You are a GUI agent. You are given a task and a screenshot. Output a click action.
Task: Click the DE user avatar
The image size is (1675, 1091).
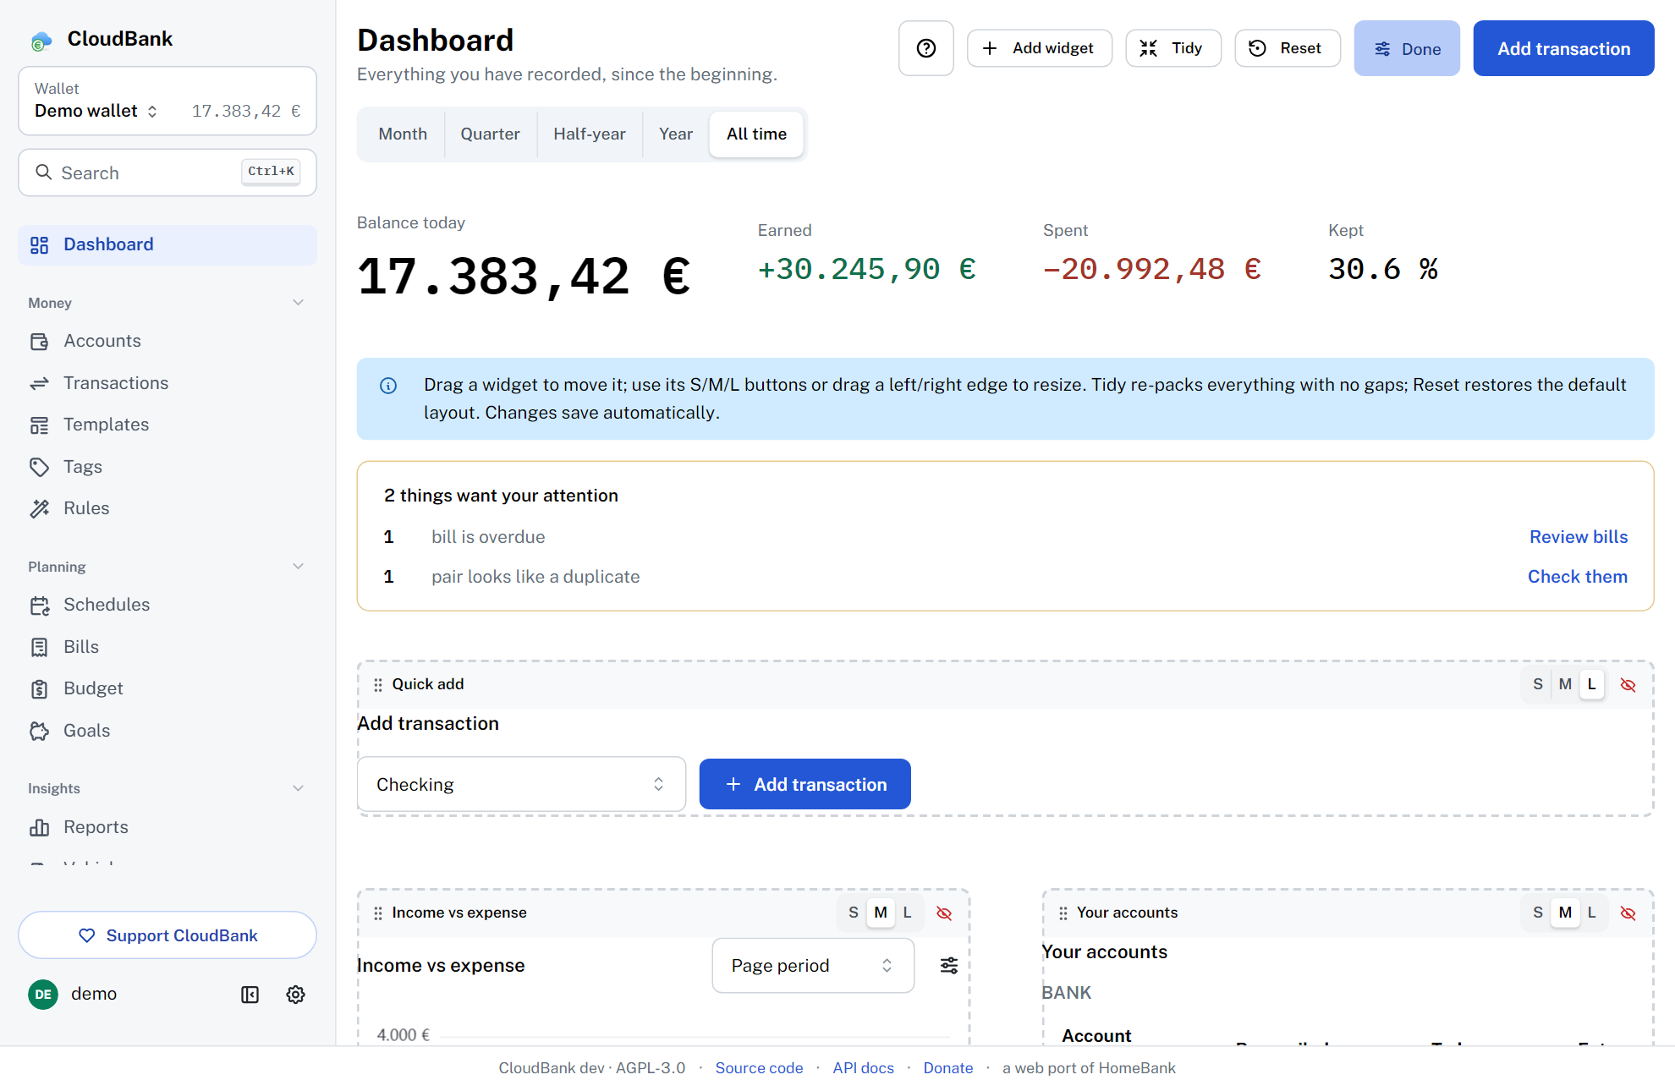click(43, 995)
